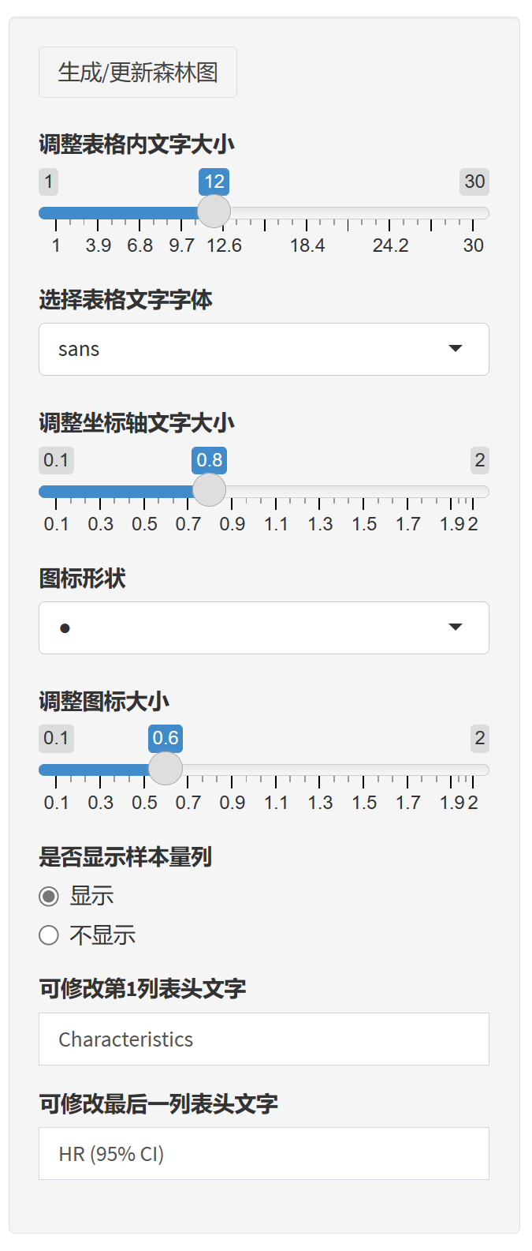Expand the font dropdown arrow
This screenshot has width=532, height=1251.
tap(455, 349)
